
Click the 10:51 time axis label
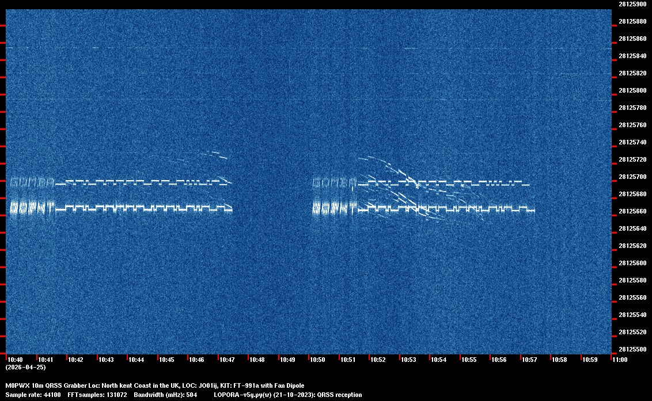coord(347,360)
